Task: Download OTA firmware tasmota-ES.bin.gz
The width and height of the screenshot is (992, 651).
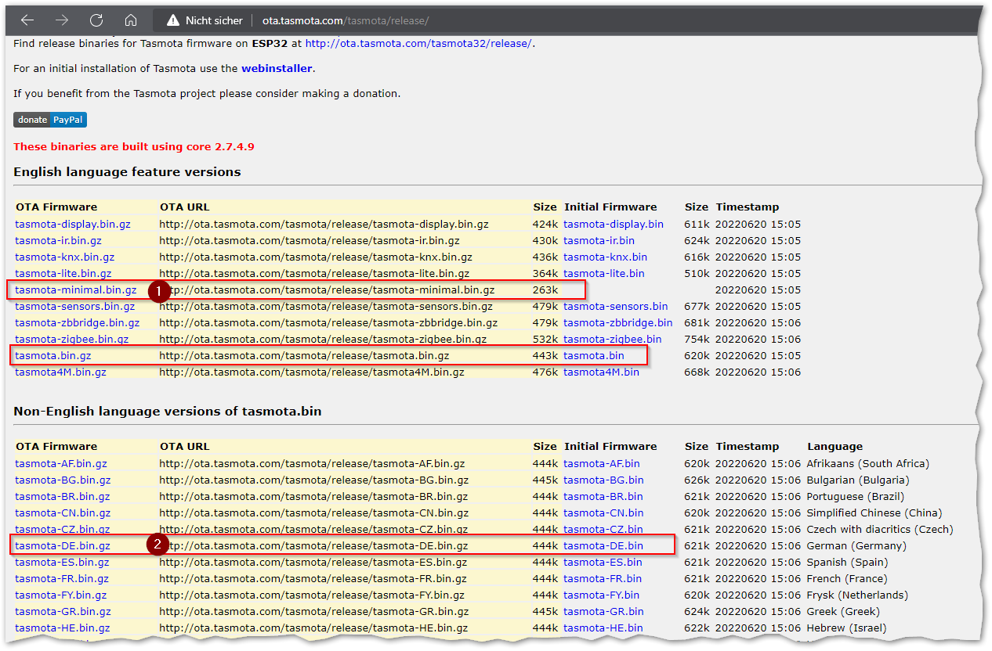Action: pyautogui.click(x=62, y=563)
